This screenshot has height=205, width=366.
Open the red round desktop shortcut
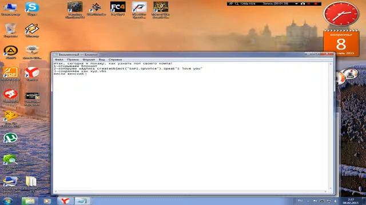pos(10,96)
